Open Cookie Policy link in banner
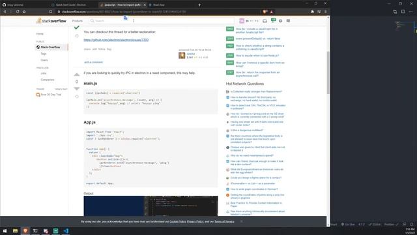 178,221
